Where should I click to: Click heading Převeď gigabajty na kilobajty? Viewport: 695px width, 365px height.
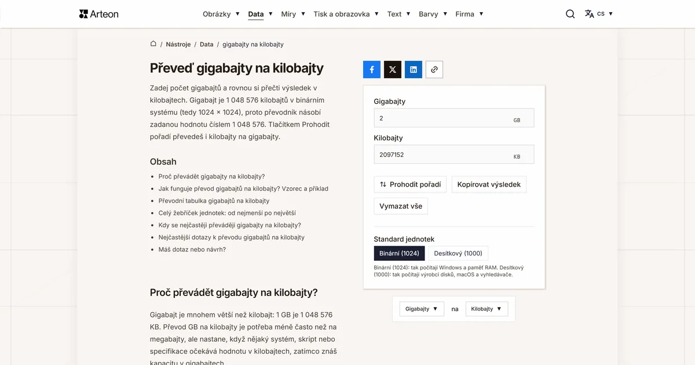pyautogui.click(x=237, y=68)
